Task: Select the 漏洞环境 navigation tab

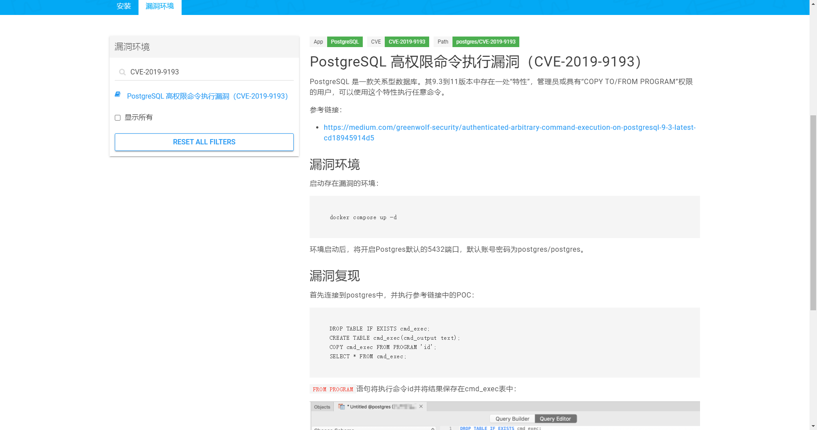Action: pyautogui.click(x=160, y=6)
